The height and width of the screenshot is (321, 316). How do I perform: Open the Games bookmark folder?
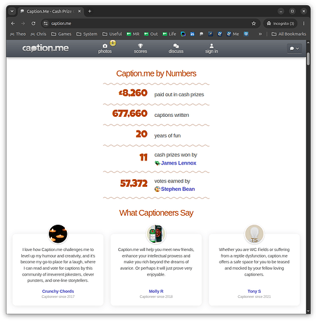pos(61,34)
